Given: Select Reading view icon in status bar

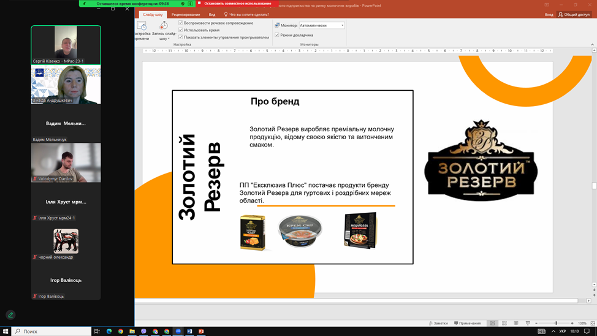Looking at the screenshot, I should click(516, 323).
